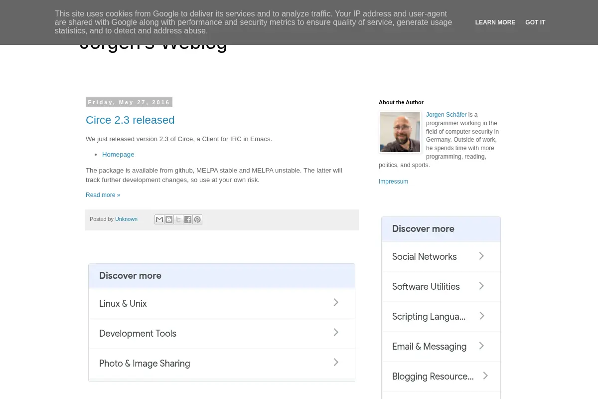Share the post to Pinterest icon
The image size is (598, 399).
pos(197,219)
